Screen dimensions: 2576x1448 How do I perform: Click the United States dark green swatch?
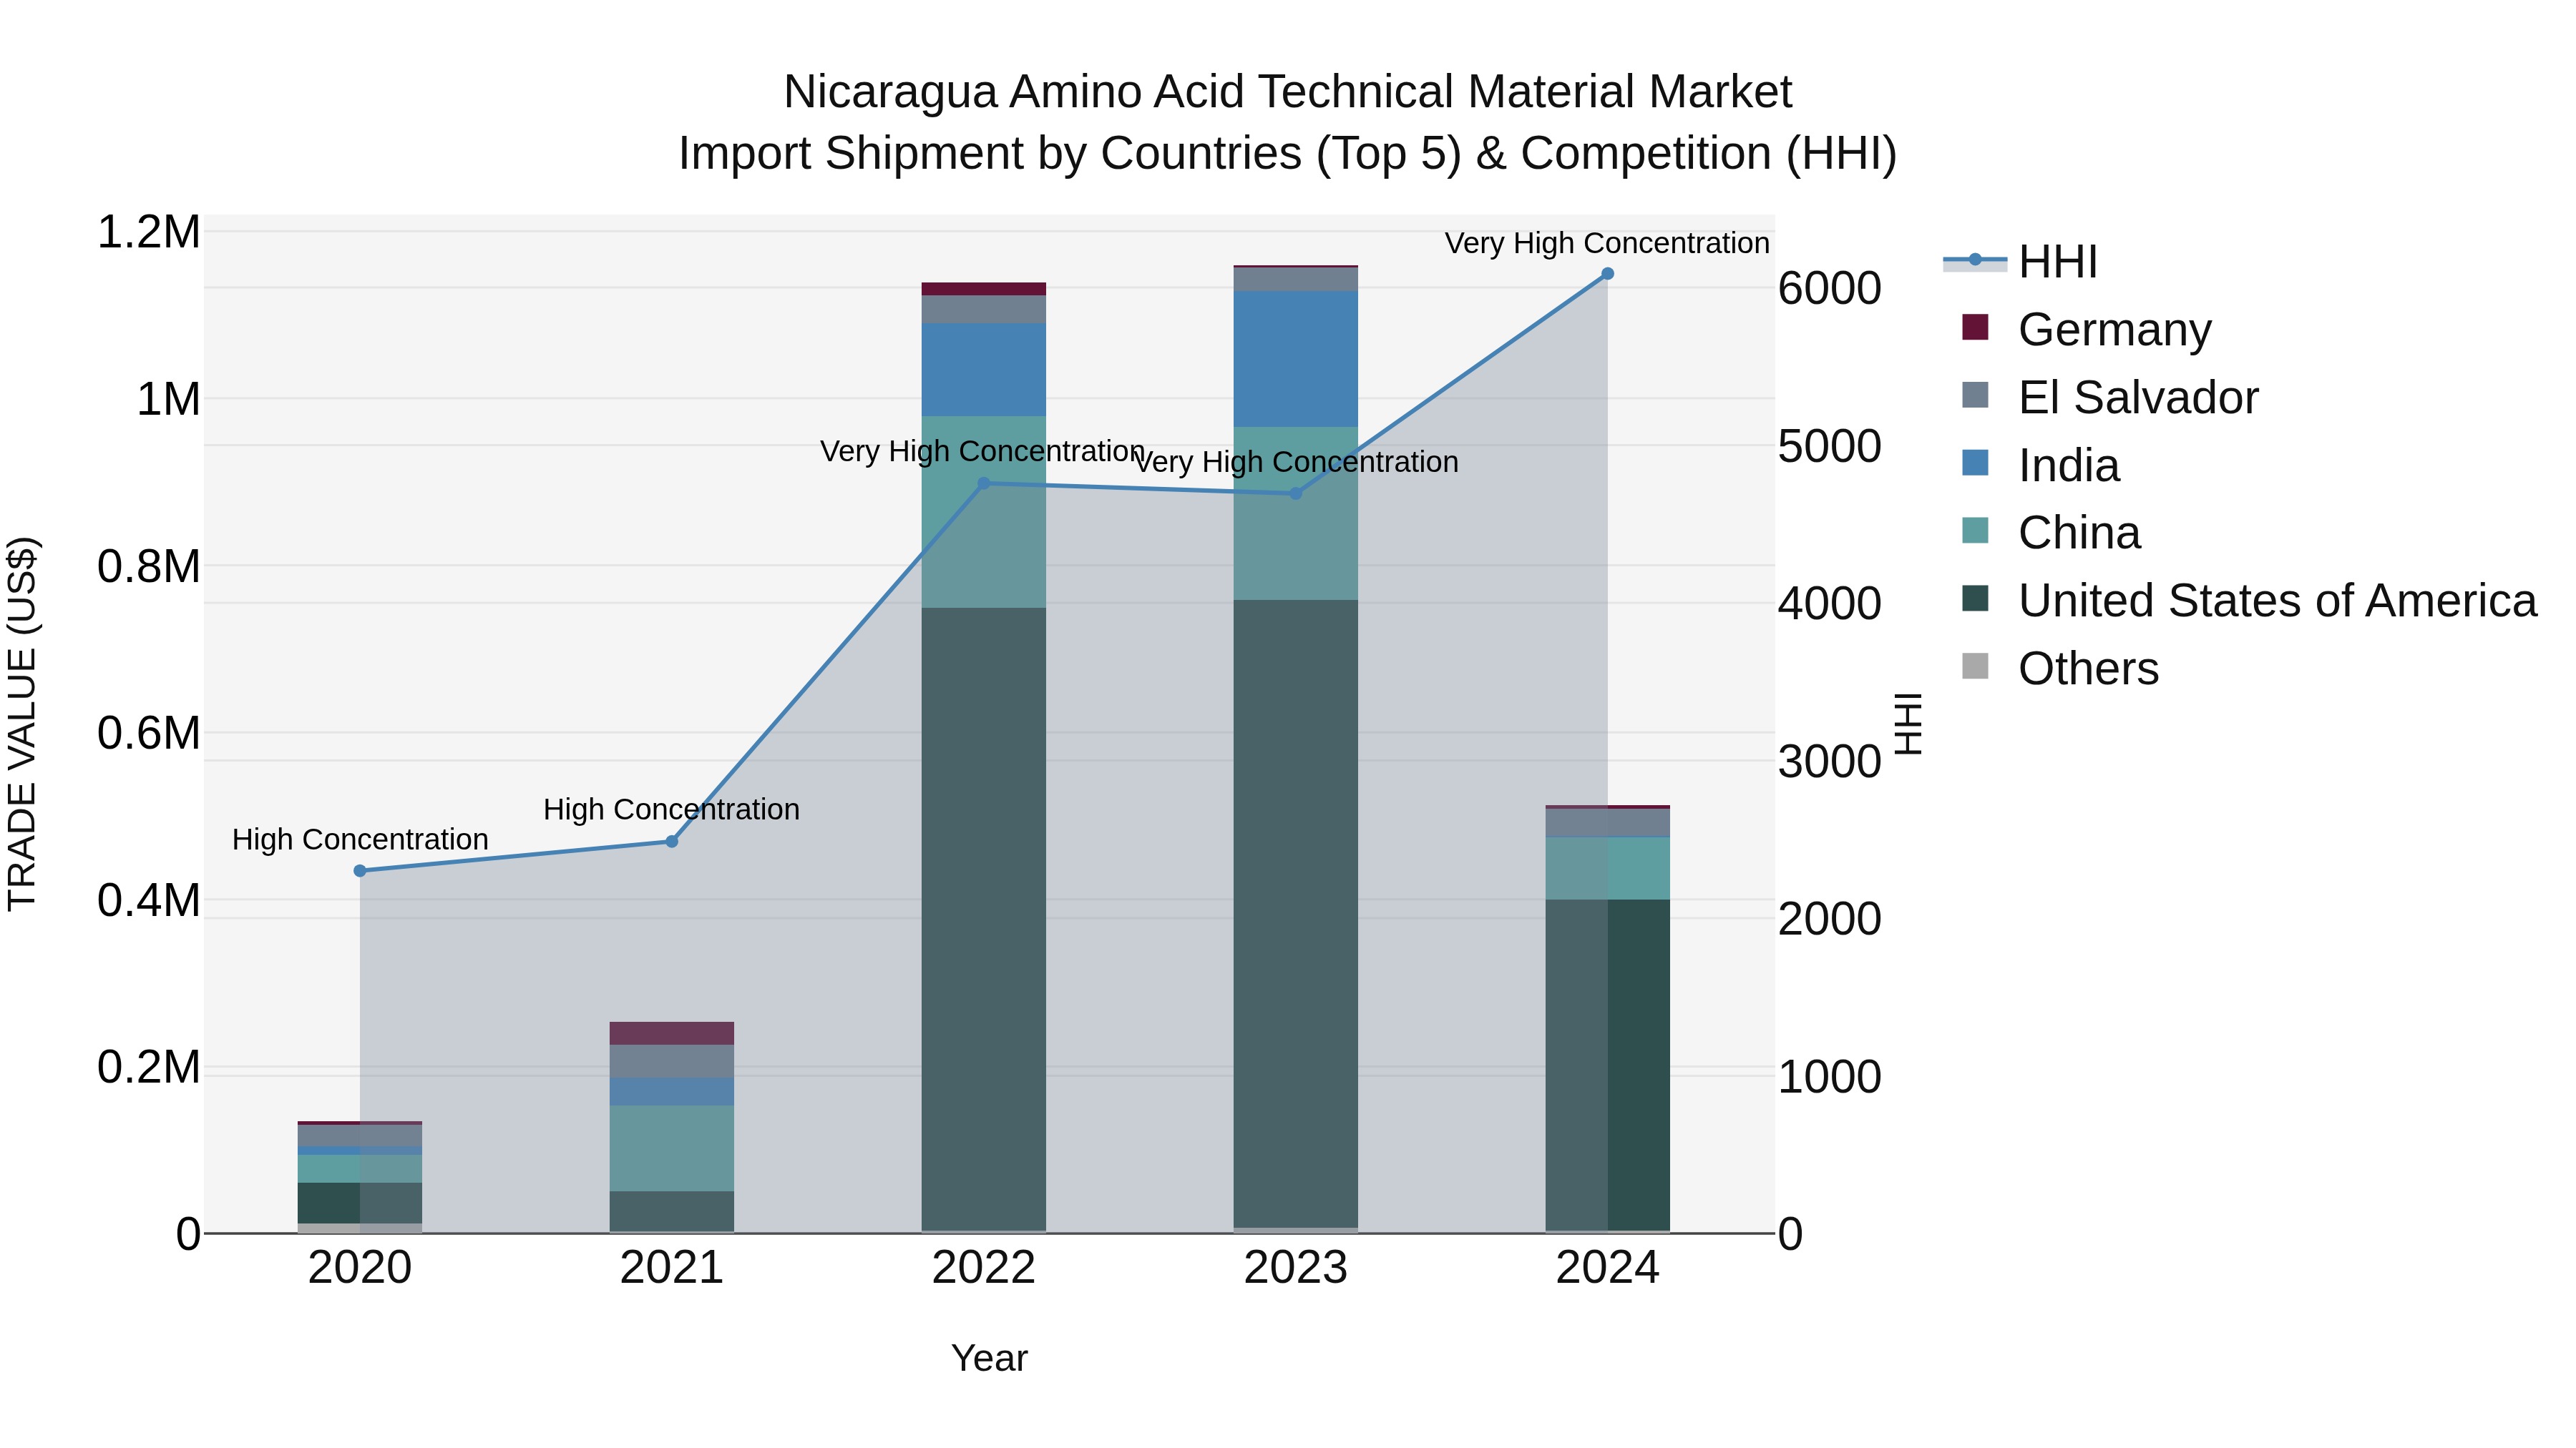pyautogui.click(x=1975, y=599)
